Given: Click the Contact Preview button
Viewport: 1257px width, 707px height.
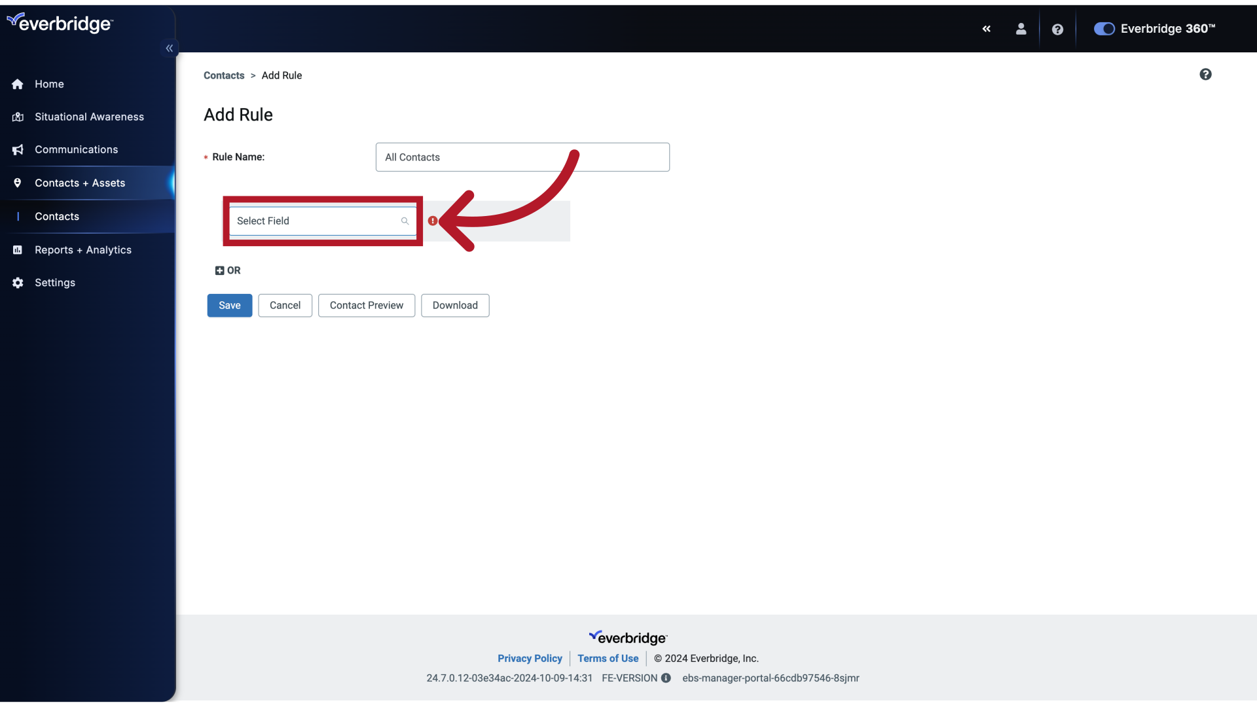Looking at the screenshot, I should pyautogui.click(x=366, y=304).
